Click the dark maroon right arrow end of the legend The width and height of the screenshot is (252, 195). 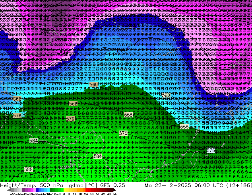coord(114,190)
